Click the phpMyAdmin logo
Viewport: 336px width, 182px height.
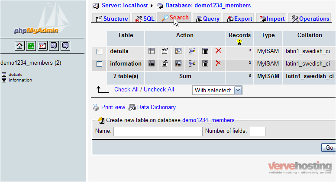click(x=36, y=31)
